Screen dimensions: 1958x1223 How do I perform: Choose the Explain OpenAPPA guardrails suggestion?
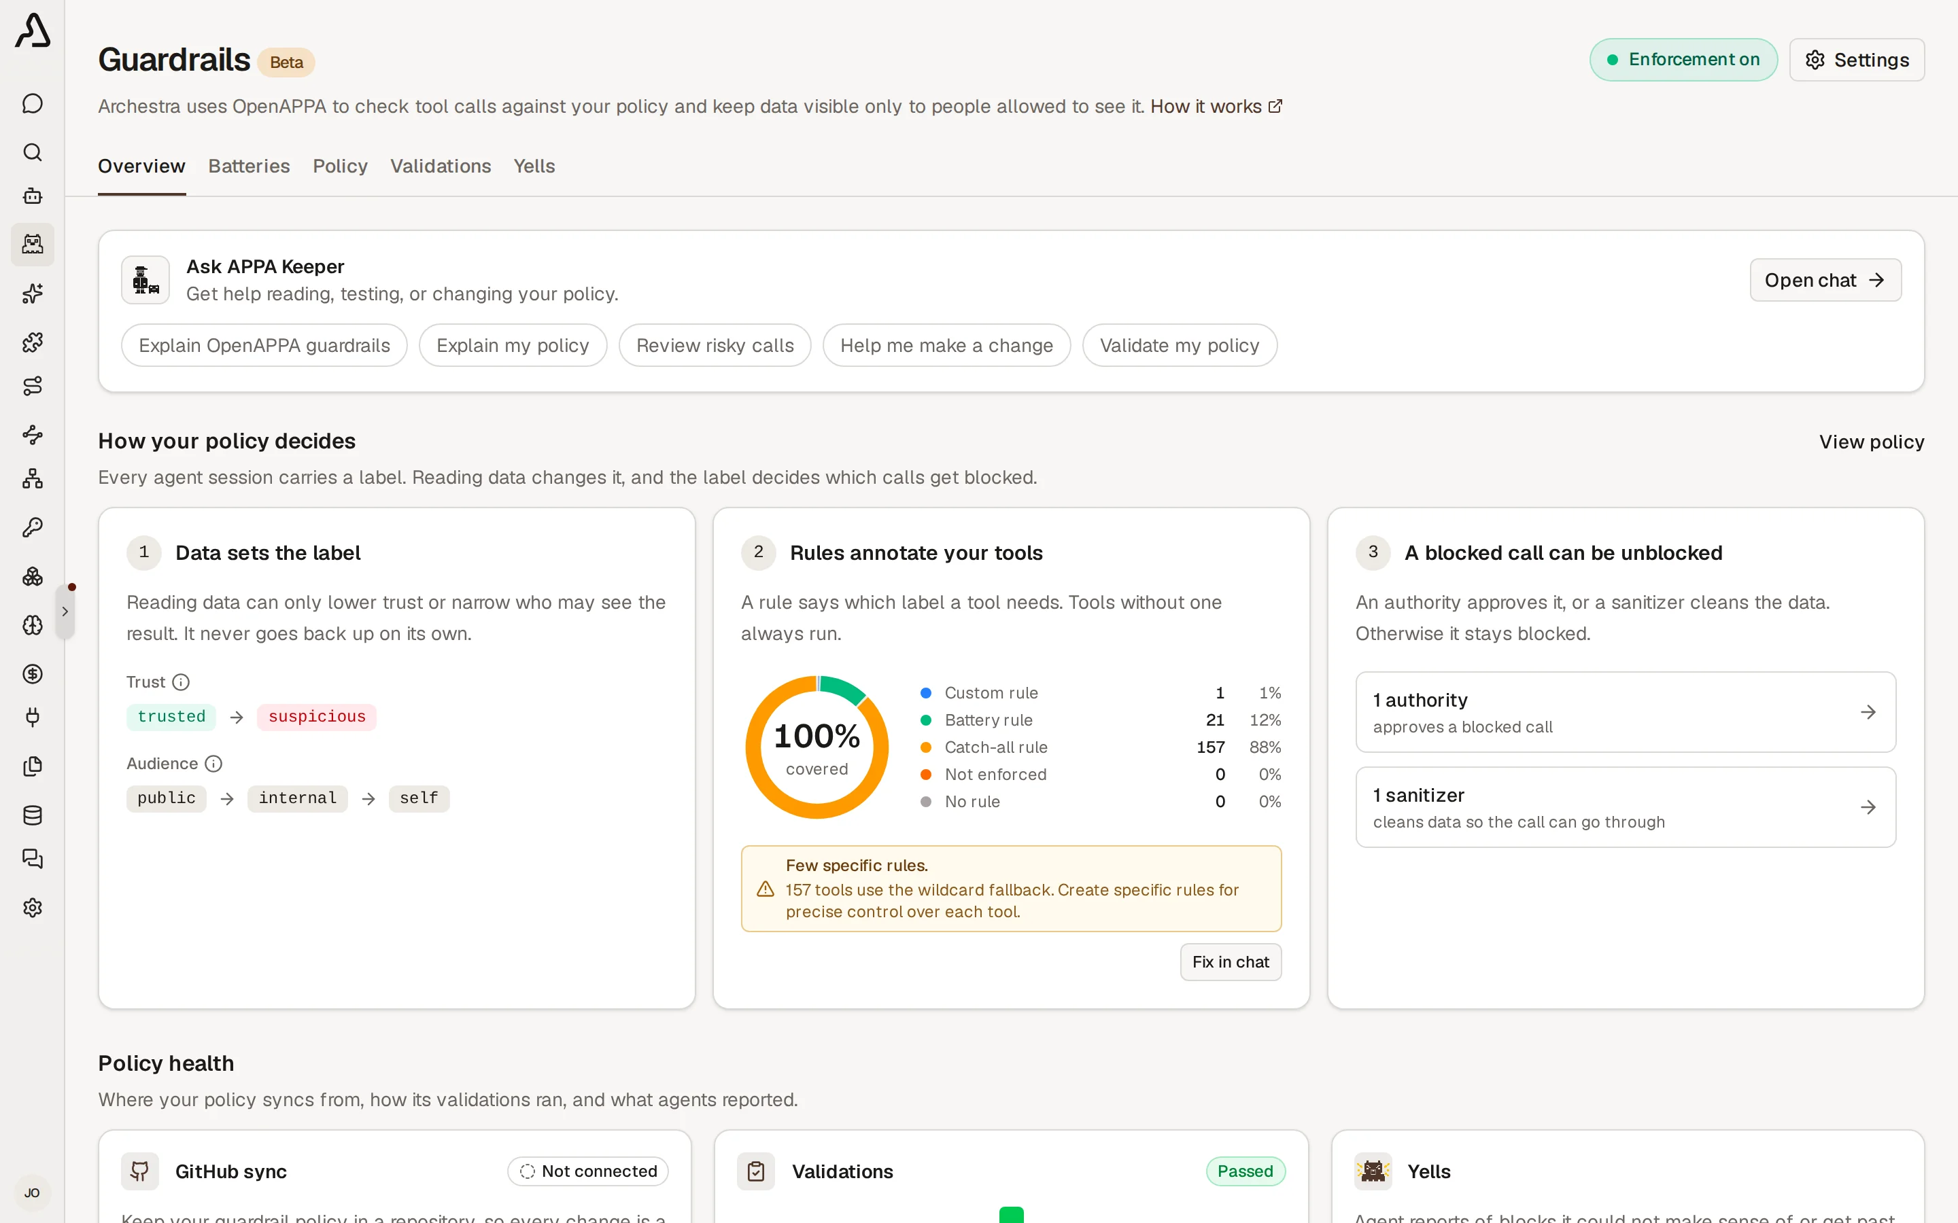pos(264,345)
